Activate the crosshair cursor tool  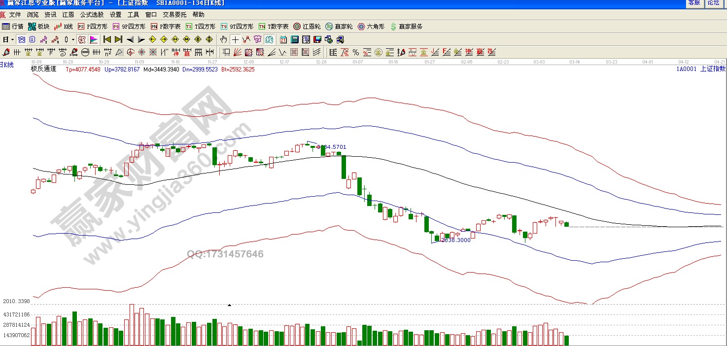235,39
